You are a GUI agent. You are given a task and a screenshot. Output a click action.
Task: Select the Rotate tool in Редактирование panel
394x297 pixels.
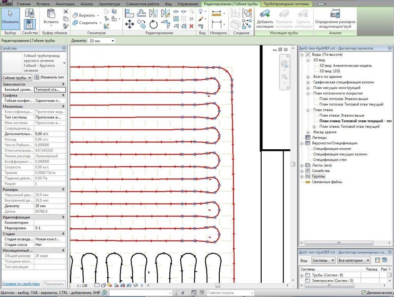coord(154,25)
